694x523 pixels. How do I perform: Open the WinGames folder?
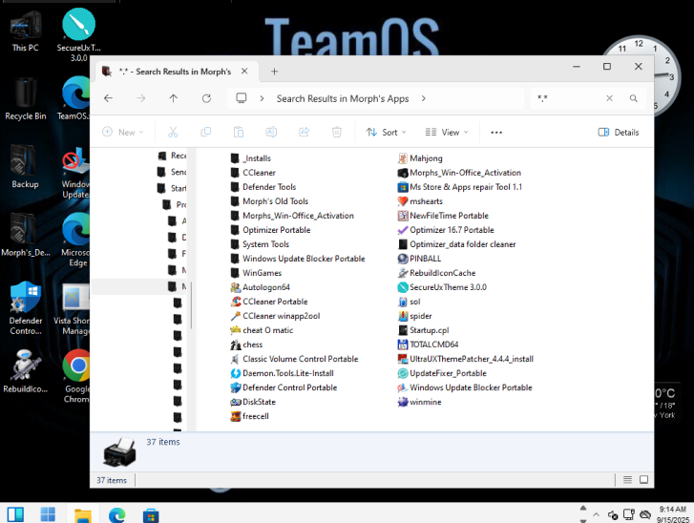pyautogui.click(x=256, y=273)
